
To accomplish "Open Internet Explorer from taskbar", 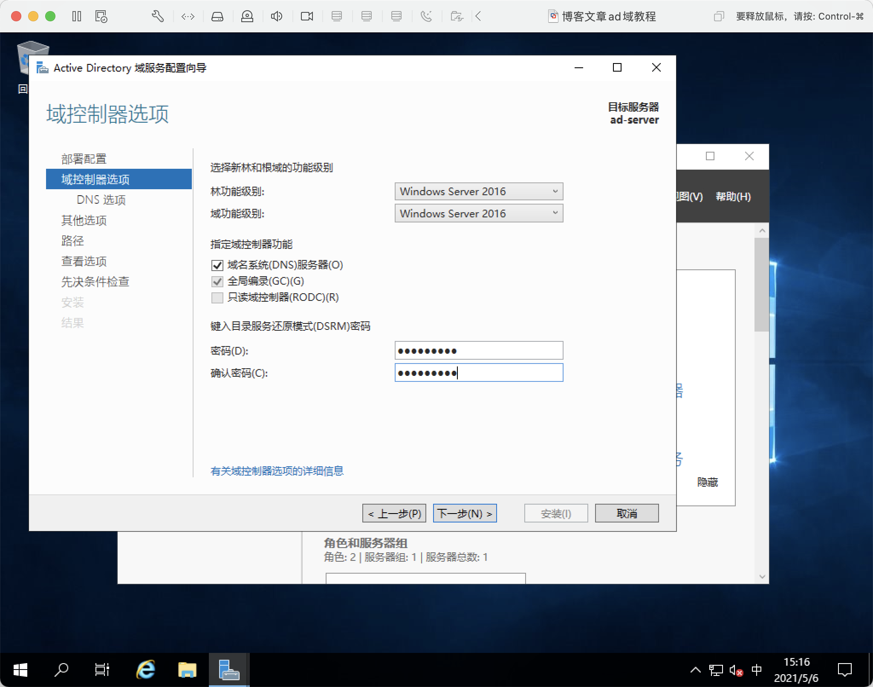I will pyautogui.click(x=145, y=670).
